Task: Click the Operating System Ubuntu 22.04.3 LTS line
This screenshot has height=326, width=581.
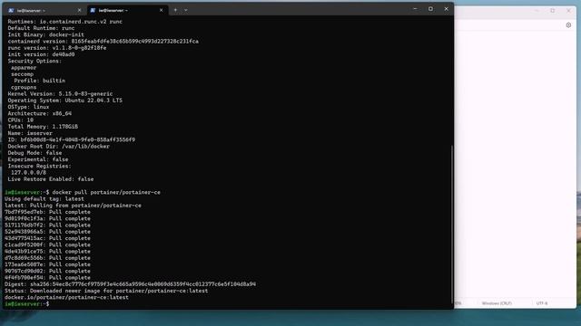Action: pyautogui.click(x=64, y=101)
